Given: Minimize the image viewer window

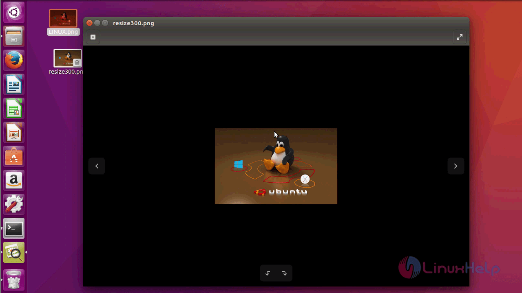Looking at the screenshot, I should coord(97,23).
